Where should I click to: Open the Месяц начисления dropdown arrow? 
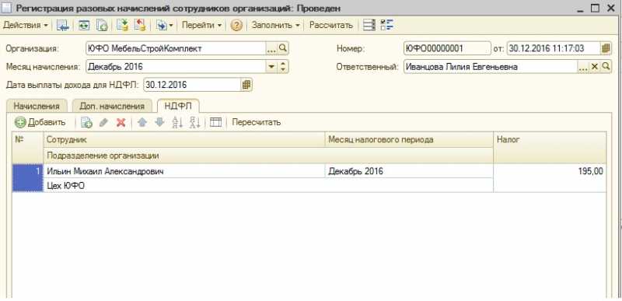271,67
